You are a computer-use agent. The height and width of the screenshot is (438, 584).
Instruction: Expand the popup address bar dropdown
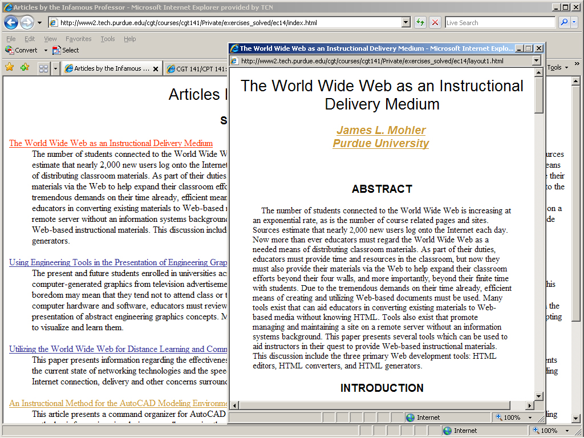point(536,60)
